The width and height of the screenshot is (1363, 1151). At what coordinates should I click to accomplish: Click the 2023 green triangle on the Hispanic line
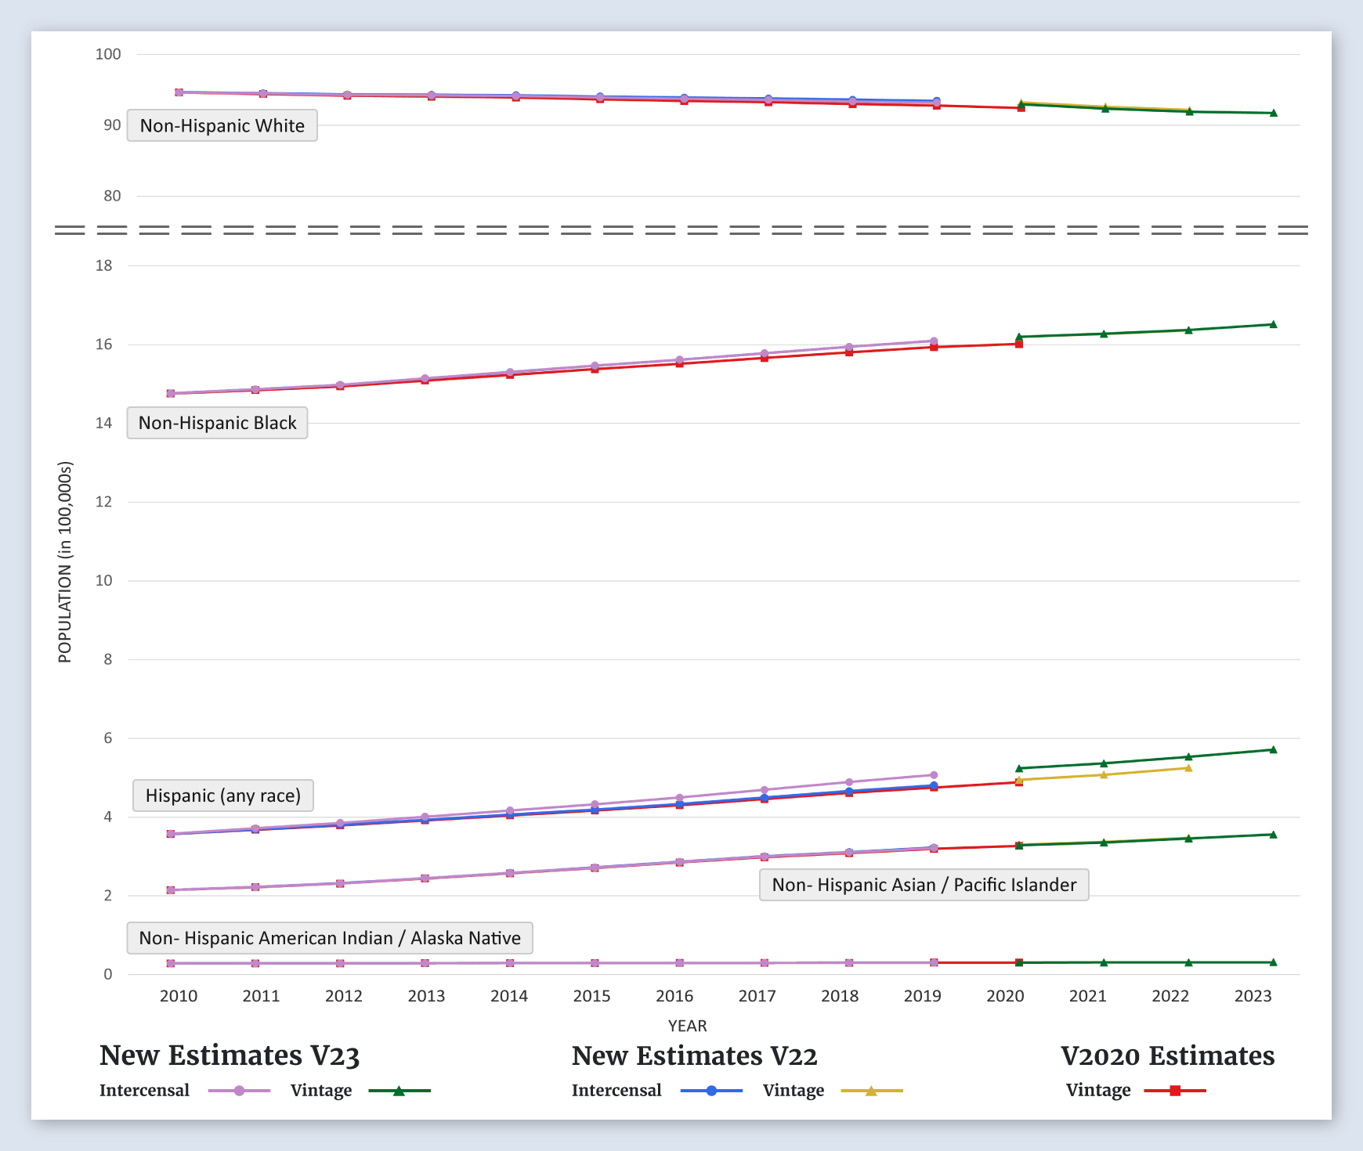[x=1273, y=750]
